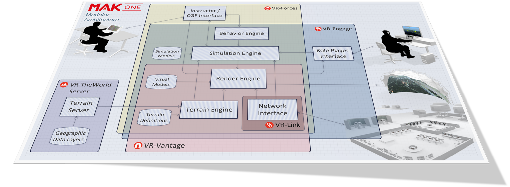Select the Geographic Data Layers cylinder
Image resolution: width=510 pixels, height=187 pixels.
coord(69,136)
